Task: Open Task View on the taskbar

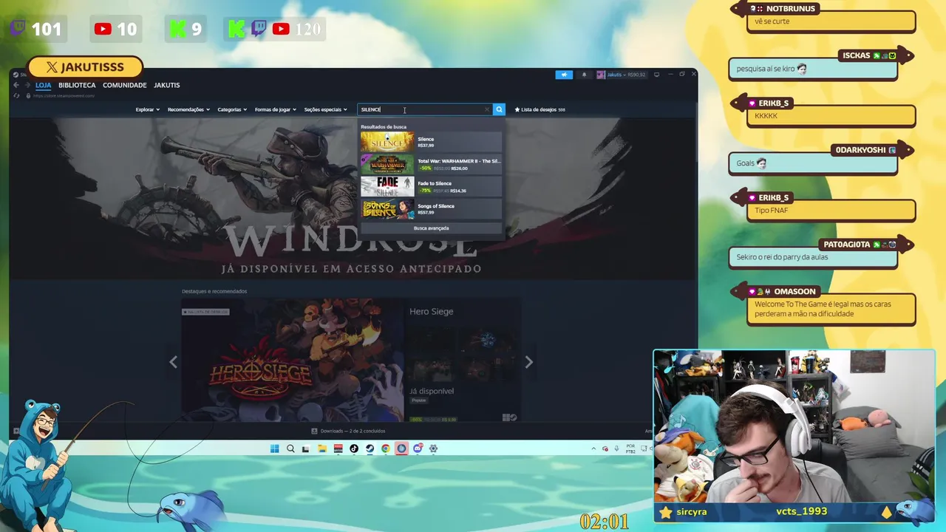Action: point(305,449)
